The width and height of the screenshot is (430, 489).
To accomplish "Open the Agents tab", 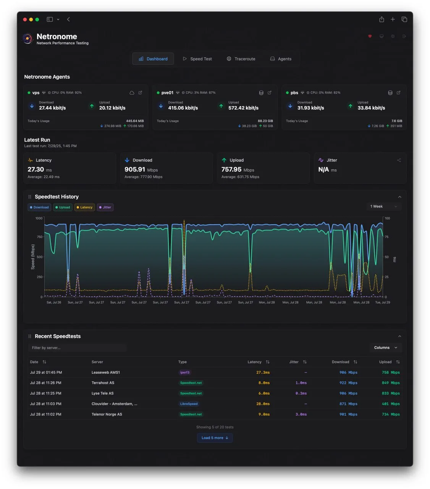I will [x=281, y=59].
